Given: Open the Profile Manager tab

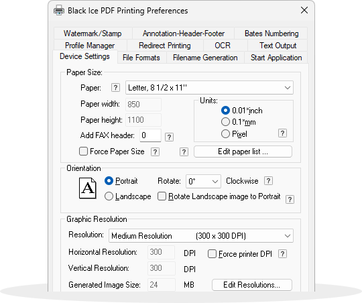Looking at the screenshot, I should click(90, 46).
